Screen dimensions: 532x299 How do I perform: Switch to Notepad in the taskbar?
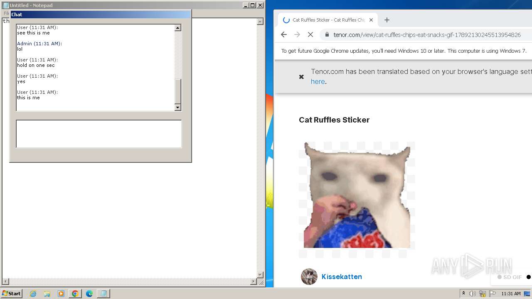point(103,294)
